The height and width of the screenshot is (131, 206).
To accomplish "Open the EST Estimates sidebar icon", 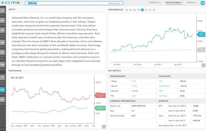I will 2,100.
